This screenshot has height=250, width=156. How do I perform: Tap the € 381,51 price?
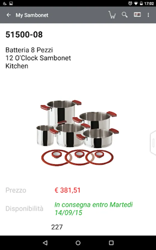(68, 190)
